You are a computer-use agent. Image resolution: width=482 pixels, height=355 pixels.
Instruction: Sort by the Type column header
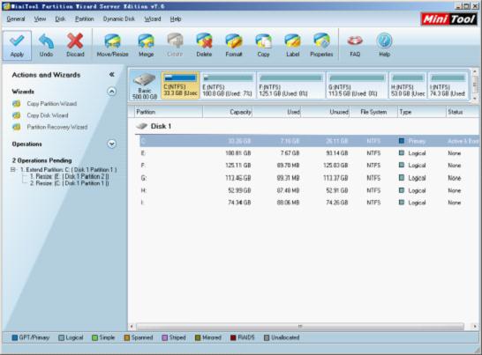click(x=422, y=112)
